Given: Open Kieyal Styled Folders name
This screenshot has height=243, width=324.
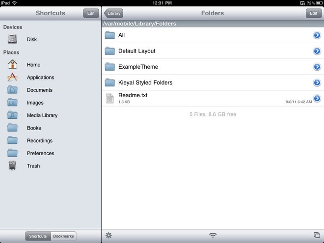Looking at the screenshot, I should click(x=145, y=82).
